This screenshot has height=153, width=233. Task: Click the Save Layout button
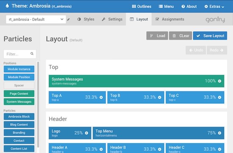pos(210,36)
